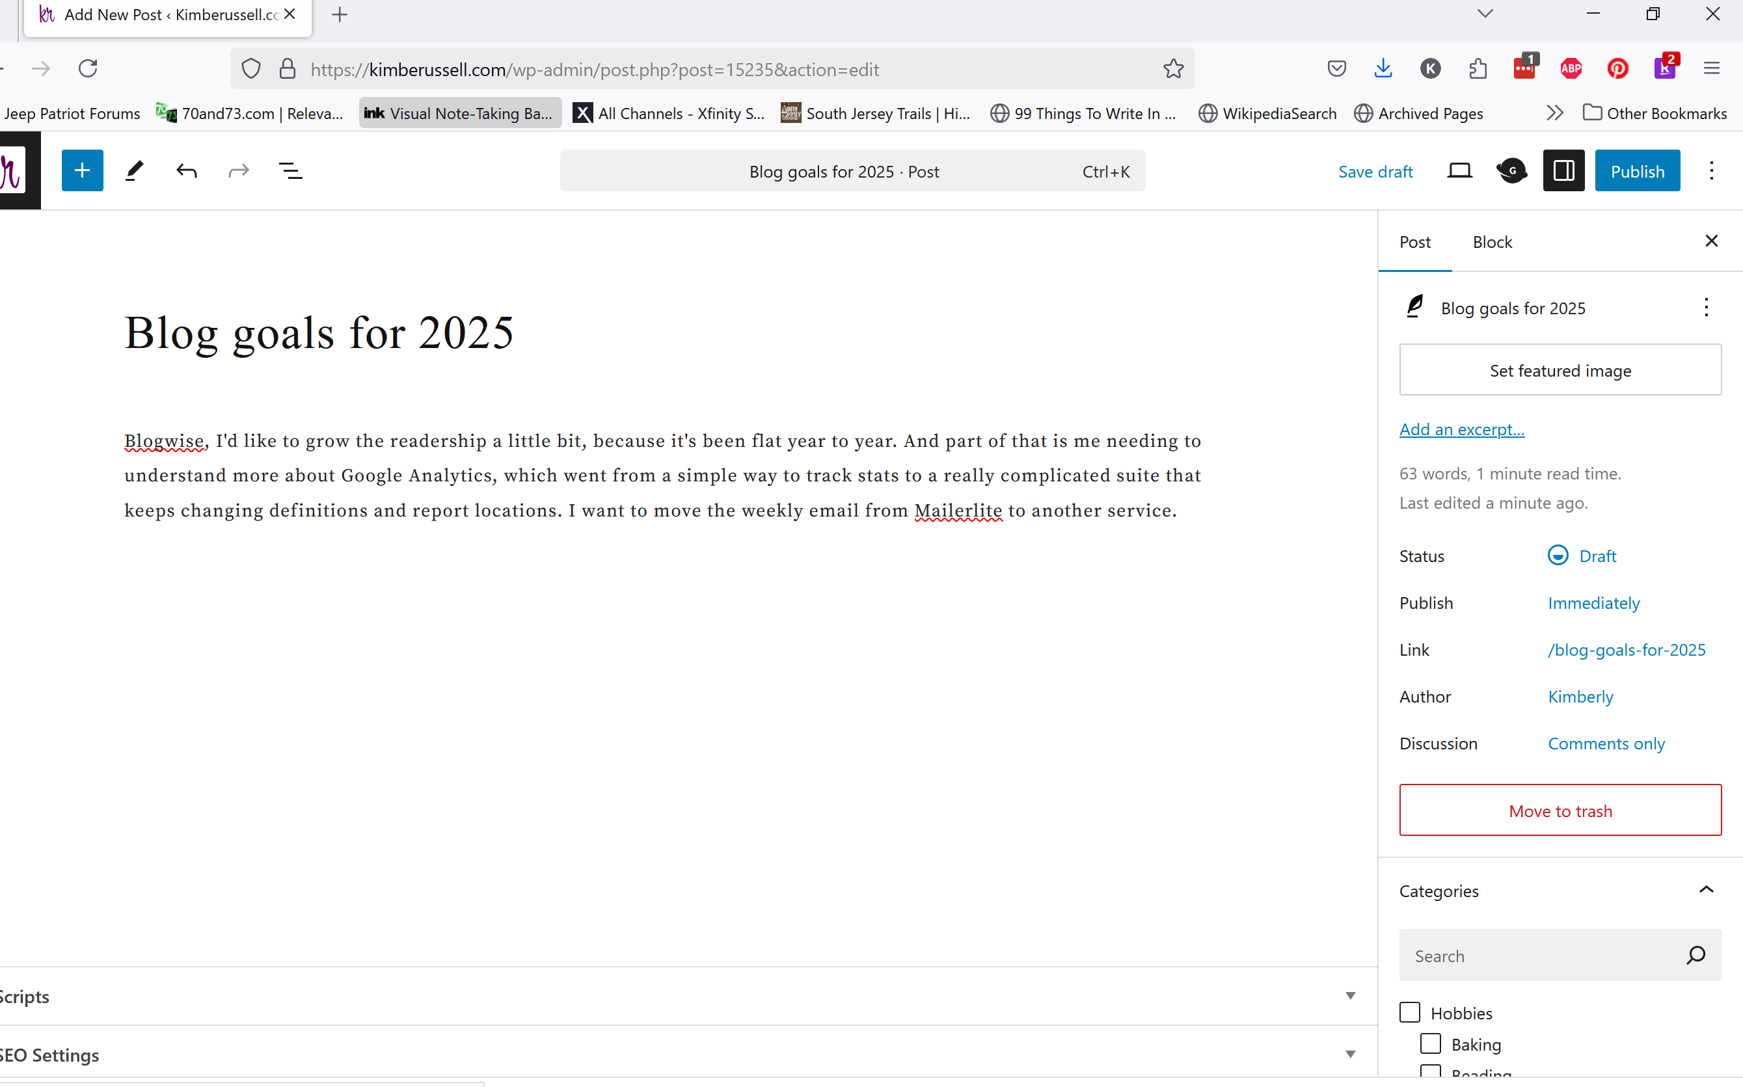
Task: Collapse the Categories panel
Action: (x=1706, y=890)
